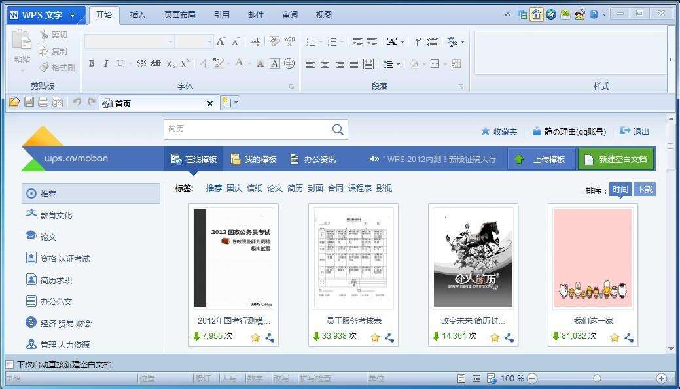This screenshot has height=389, width=680.
Task: Click the Copy (复制) icon
Action: tap(44, 51)
